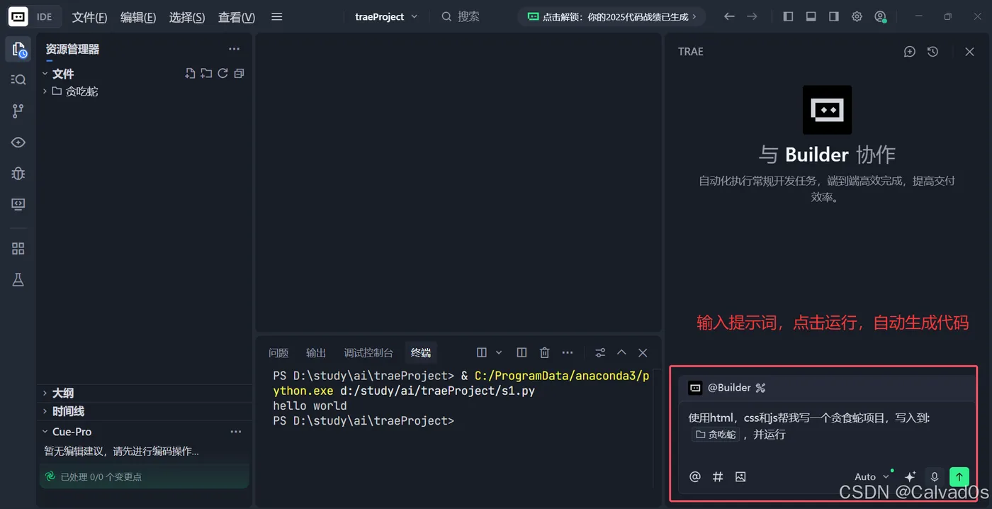Open the account avatar icon in the title bar
The width and height of the screenshot is (992, 509).
tap(880, 16)
